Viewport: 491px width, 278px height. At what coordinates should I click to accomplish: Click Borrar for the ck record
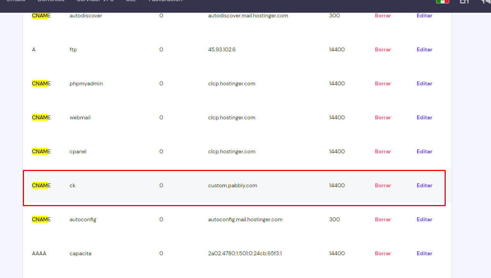[383, 186]
